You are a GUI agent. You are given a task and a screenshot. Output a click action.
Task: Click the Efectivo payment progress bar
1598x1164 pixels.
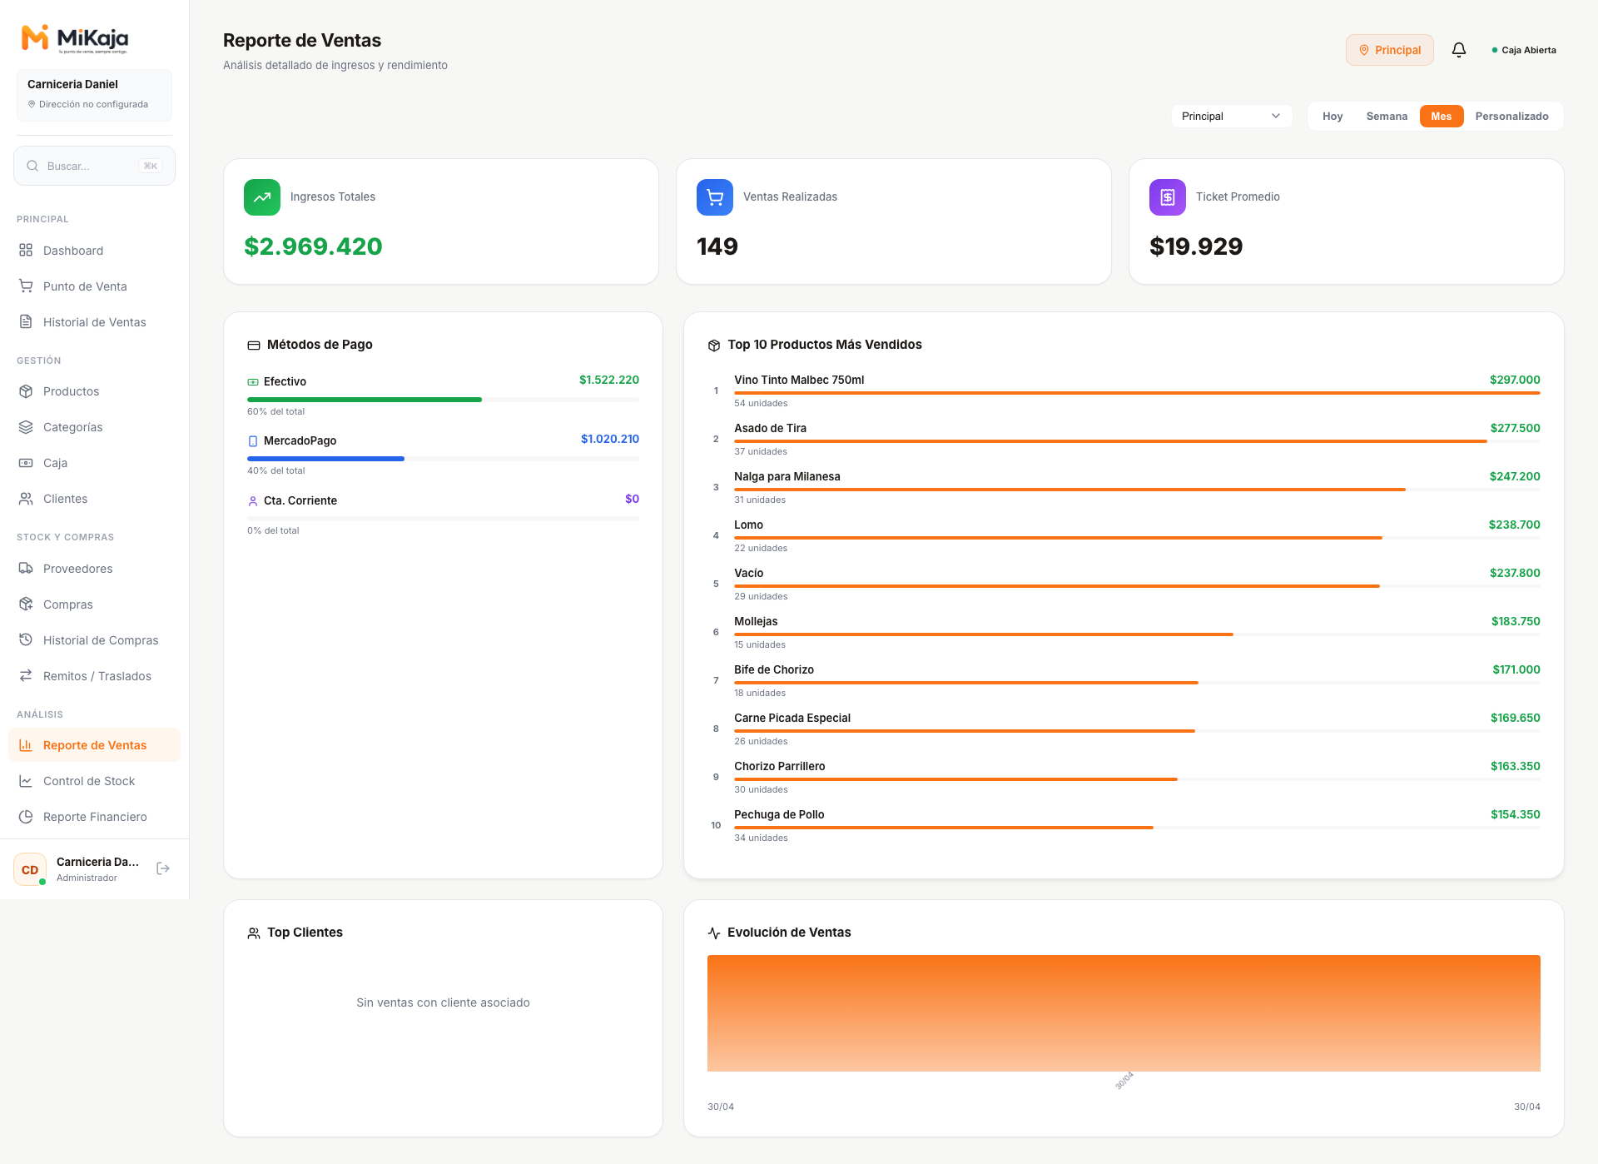[443, 400]
